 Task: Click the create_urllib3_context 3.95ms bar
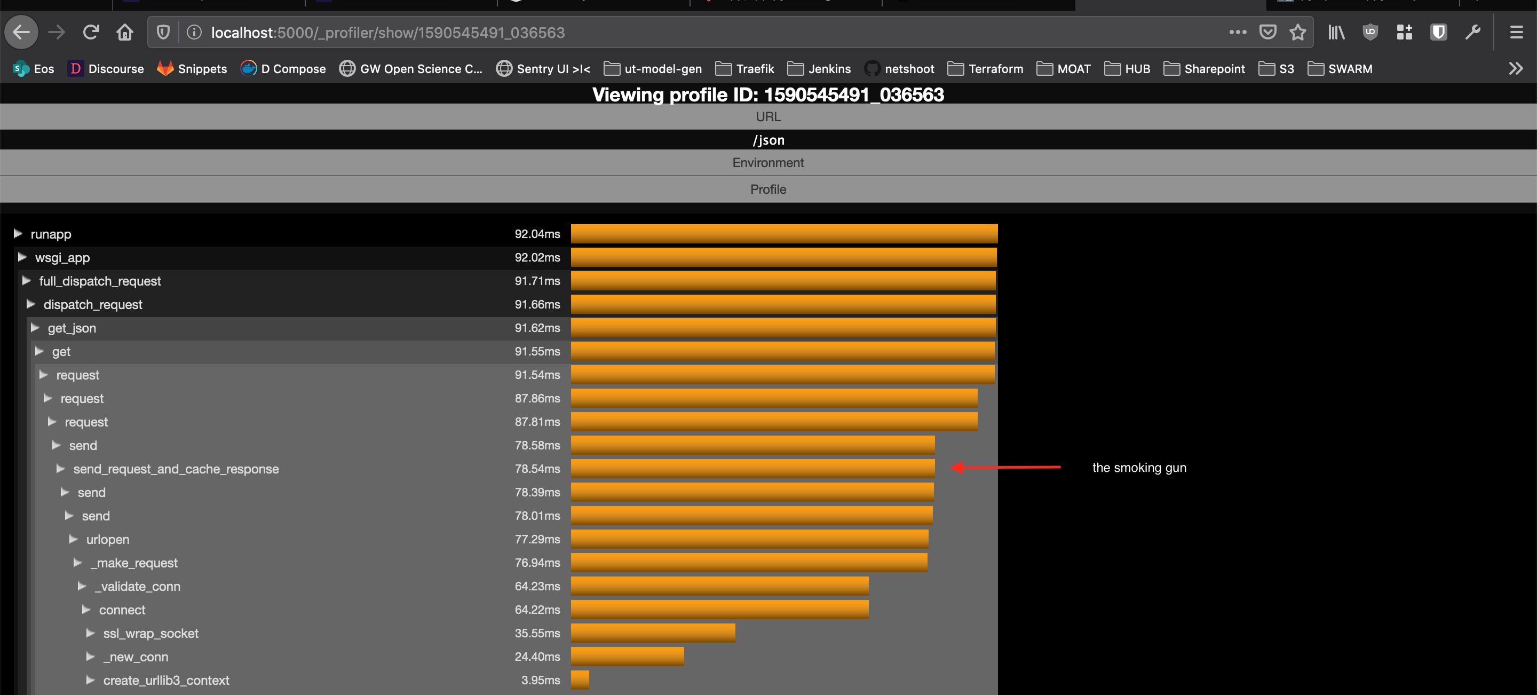click(580, 680)
